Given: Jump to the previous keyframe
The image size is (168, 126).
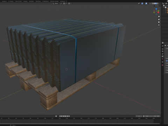Looking at the screenshot, I should pyautogui.click(x=62, y=116).
